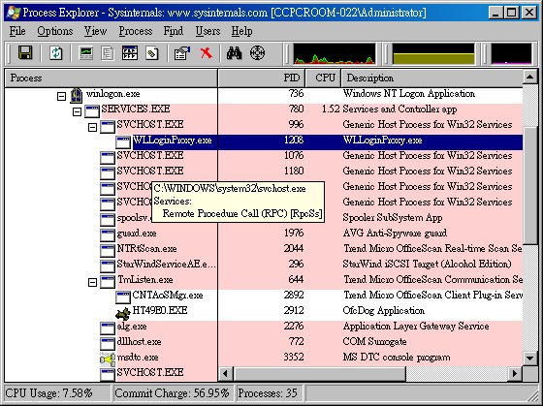Image resolution: width=543 pixels, height=406 pixels.
Task: Click the HT49E0.EXE dog icon
Action: click(122, 313)
